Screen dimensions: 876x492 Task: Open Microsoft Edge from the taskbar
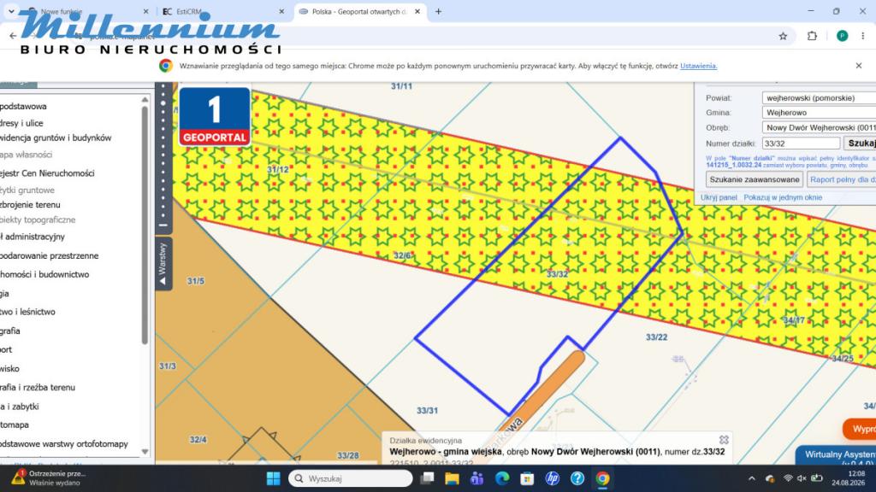tap(501, 478)
